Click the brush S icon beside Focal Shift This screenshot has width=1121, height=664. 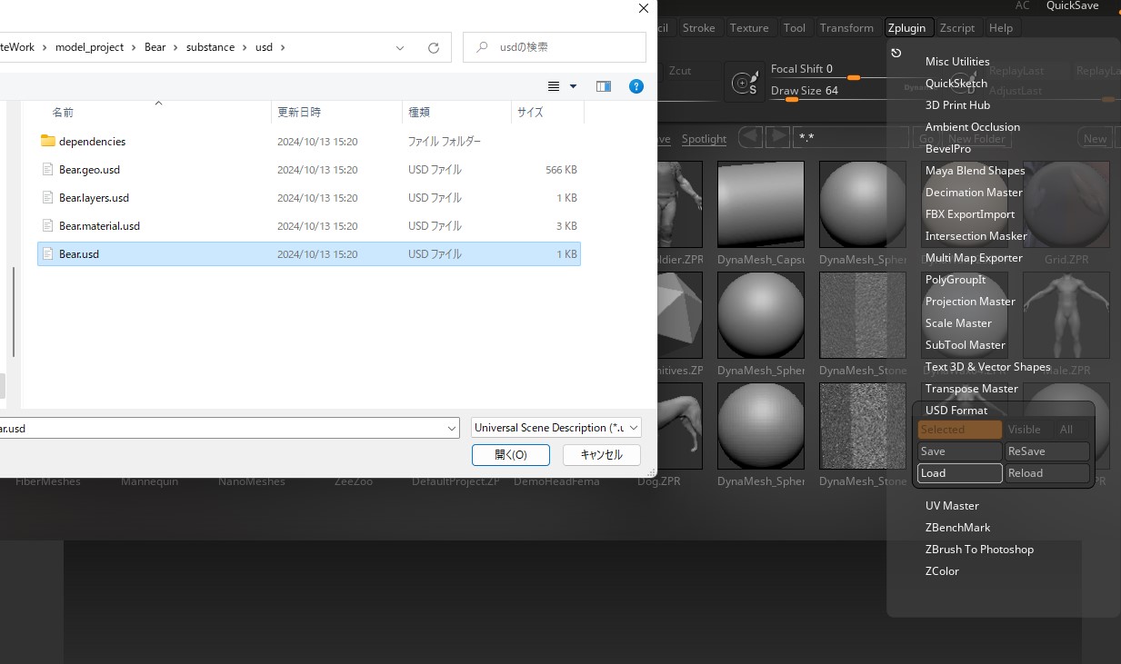(x=745, y=83)
